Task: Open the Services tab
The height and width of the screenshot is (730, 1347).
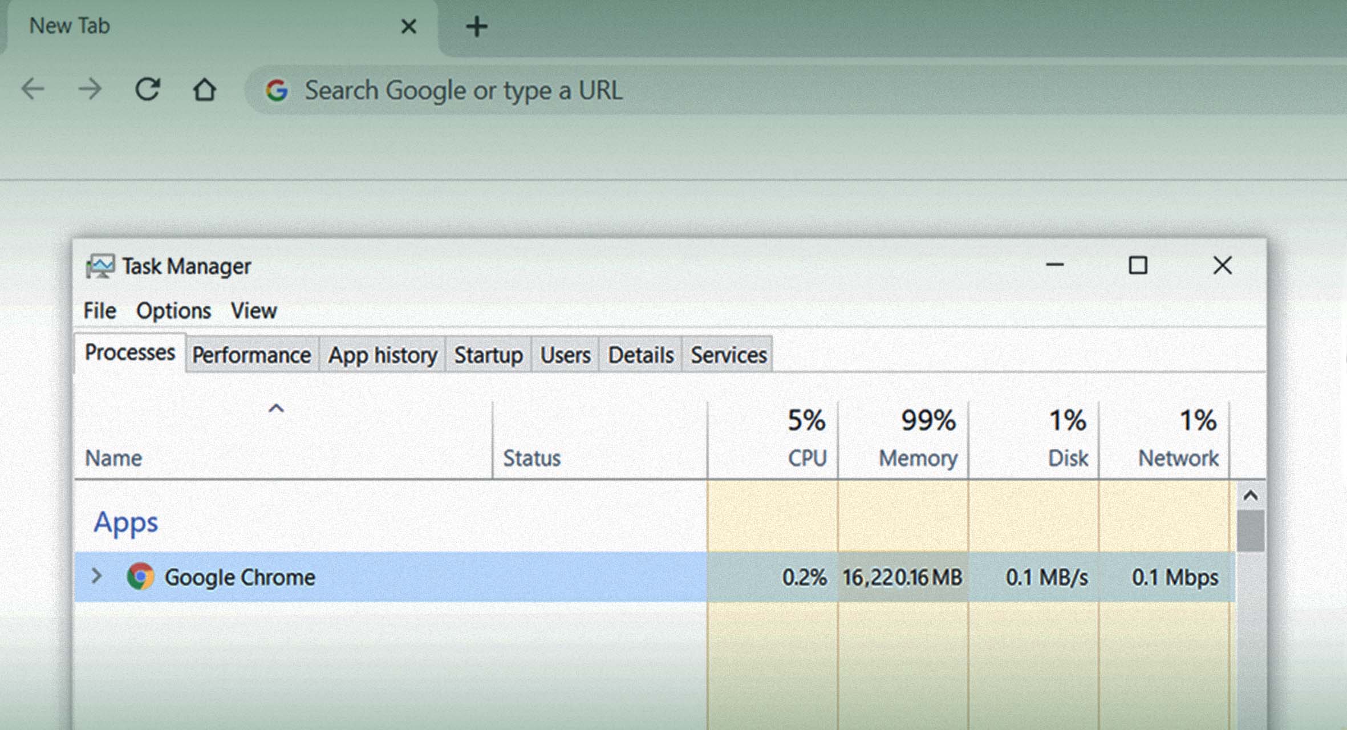Action: (728, 355)
